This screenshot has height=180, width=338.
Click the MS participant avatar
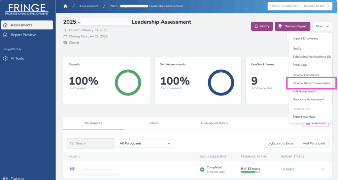[x=72, y=169]
